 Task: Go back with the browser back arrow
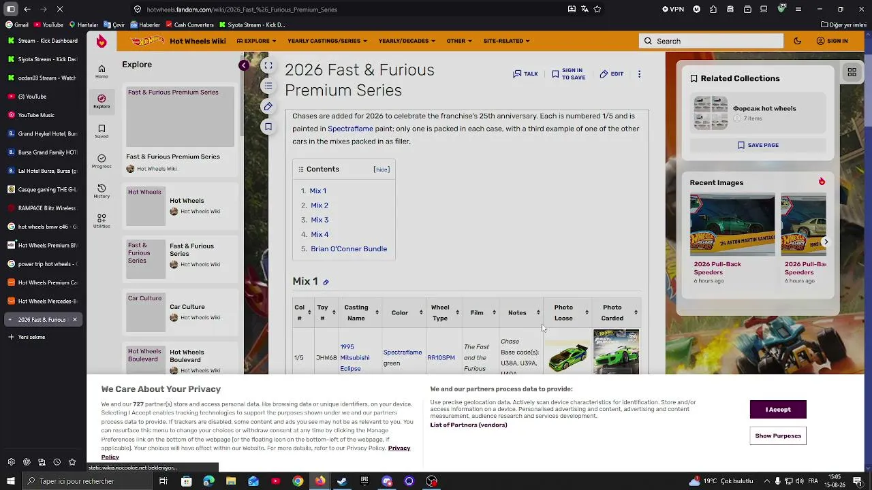pos(27,10)
